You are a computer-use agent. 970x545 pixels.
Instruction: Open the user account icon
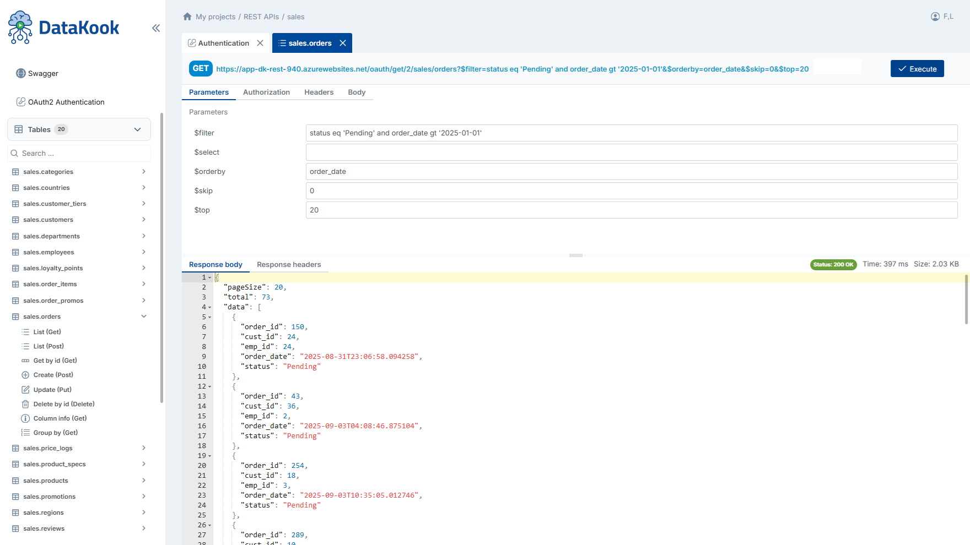pos(935,17)
